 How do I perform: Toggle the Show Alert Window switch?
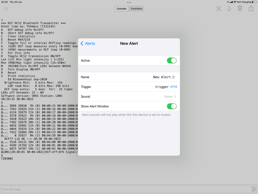click(172, 106)
